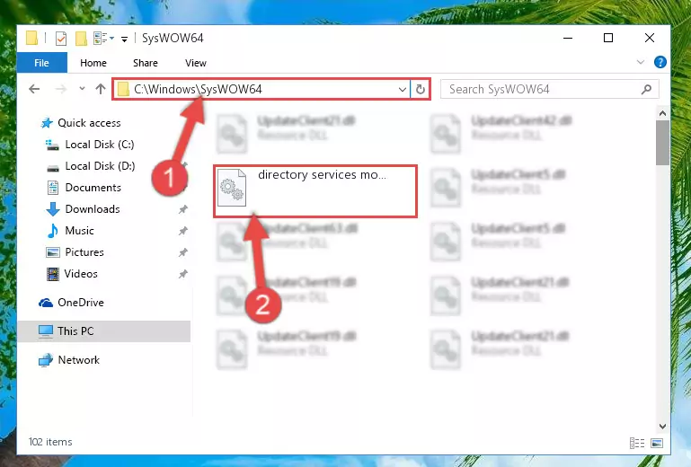Click the Music note icon
This screenshot has height=467, width=691.
click(x=52, y=231)
